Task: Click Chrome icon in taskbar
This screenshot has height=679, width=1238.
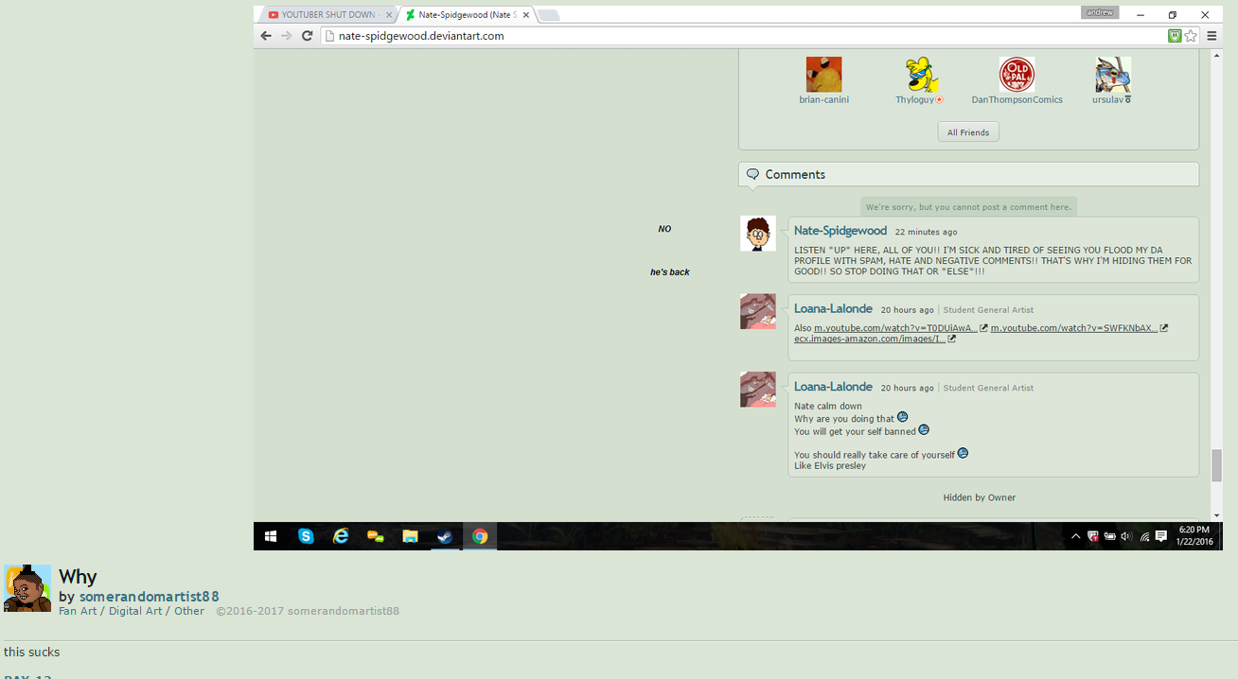Action: coord(480,536)
